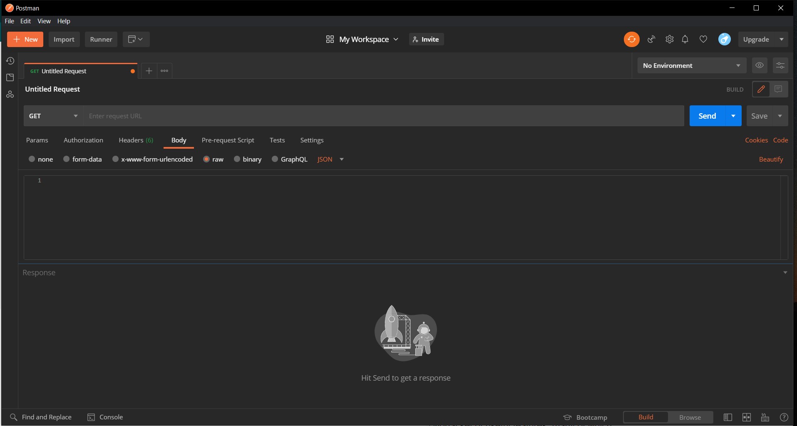Toggle single-pane view icon in status bar
This screenshot has height=426, width=797.
728,417
